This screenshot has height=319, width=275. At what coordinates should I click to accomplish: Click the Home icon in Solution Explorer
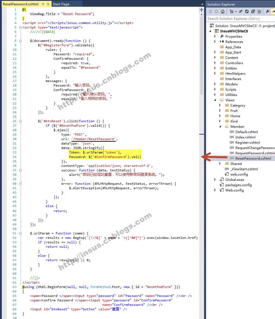(223, 12)
